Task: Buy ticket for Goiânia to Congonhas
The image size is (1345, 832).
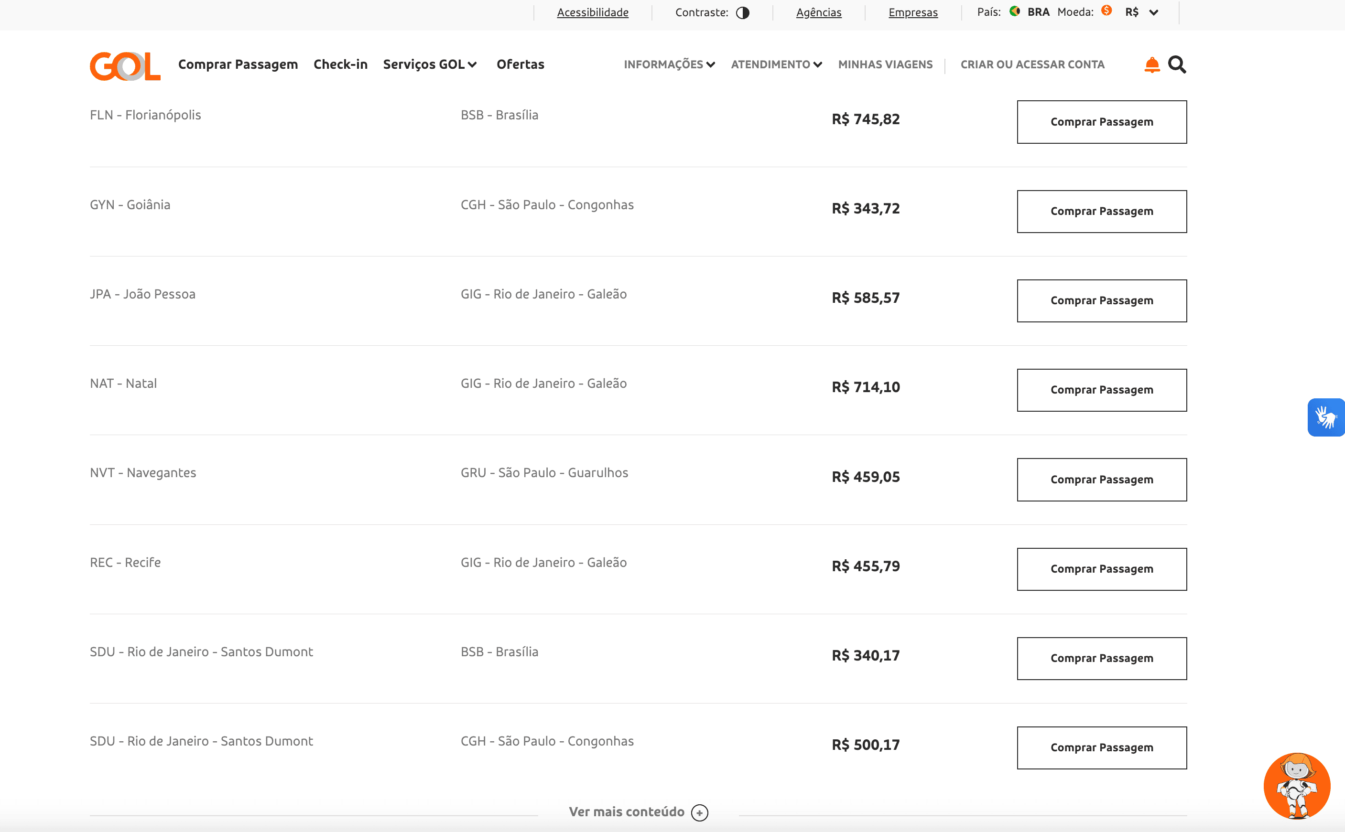Action: coord(1101,211)
